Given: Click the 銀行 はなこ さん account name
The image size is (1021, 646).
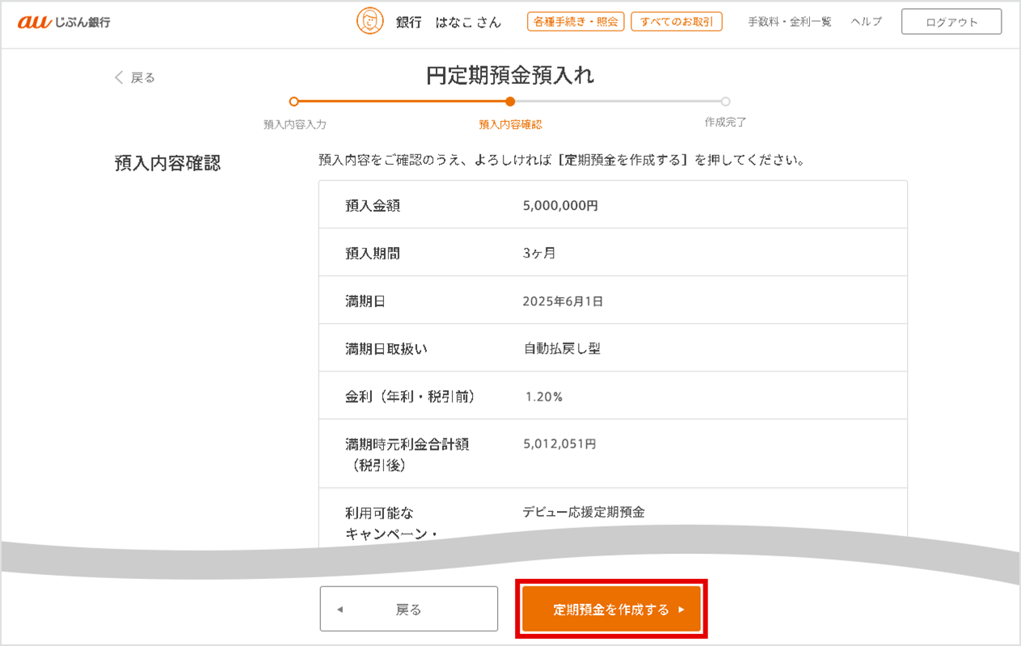Looking at the screenshot, I should tap(449, 23).
